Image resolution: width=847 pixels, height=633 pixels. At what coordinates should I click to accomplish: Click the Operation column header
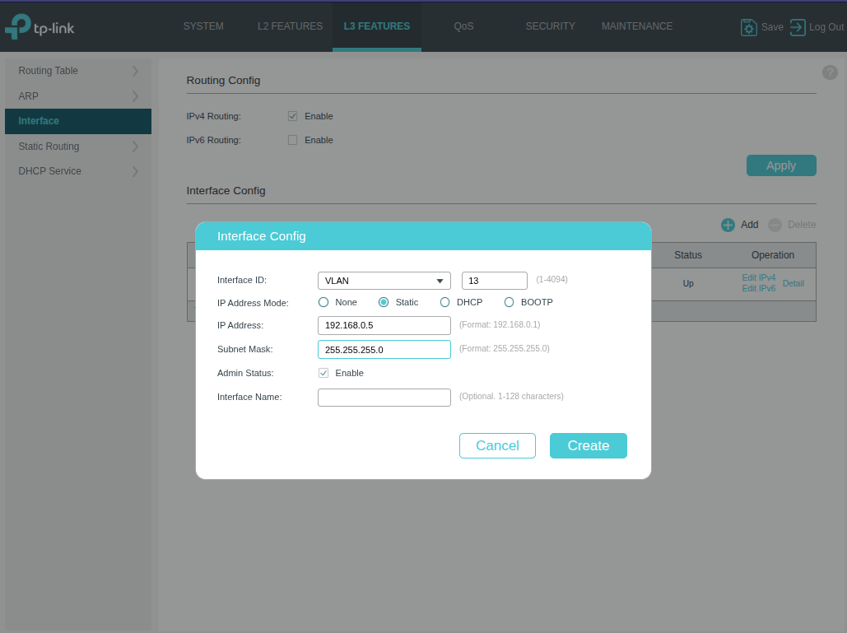pos(772,255)
